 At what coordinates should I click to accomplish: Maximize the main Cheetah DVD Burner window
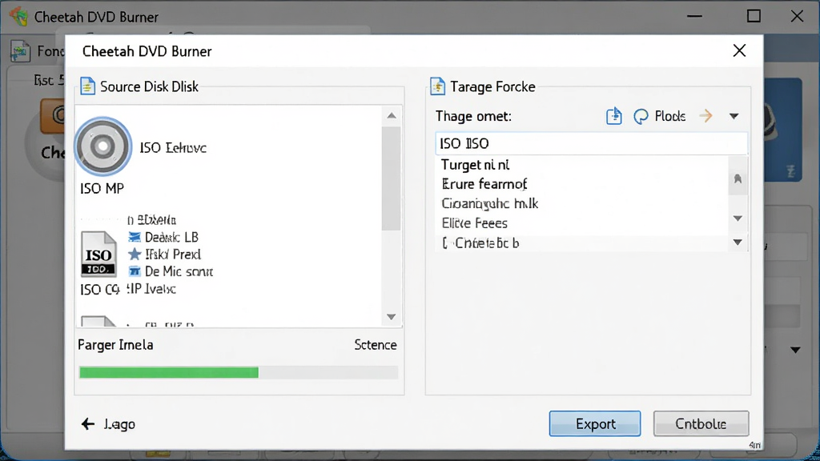click(x=754, y=16)
